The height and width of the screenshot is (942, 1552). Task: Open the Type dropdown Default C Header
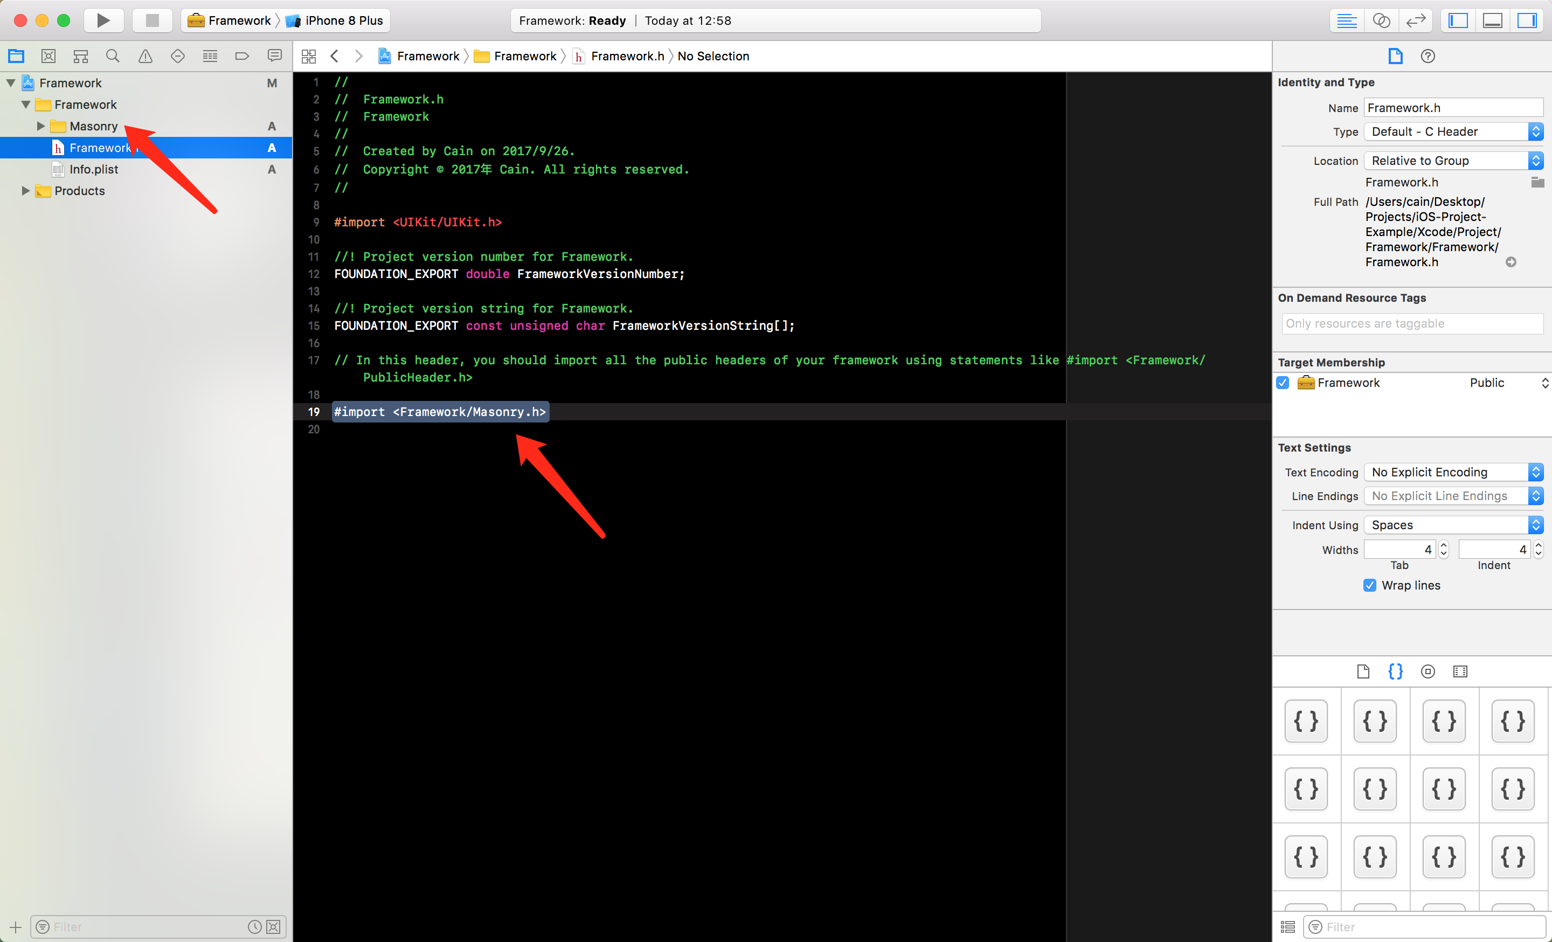[x=1453, y=131]
